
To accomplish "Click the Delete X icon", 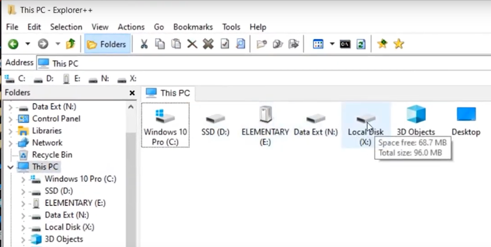I will (192, 44).
